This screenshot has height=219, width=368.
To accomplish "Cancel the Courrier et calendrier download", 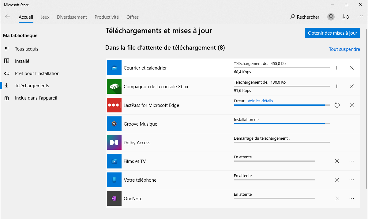I will pos(352,68).
